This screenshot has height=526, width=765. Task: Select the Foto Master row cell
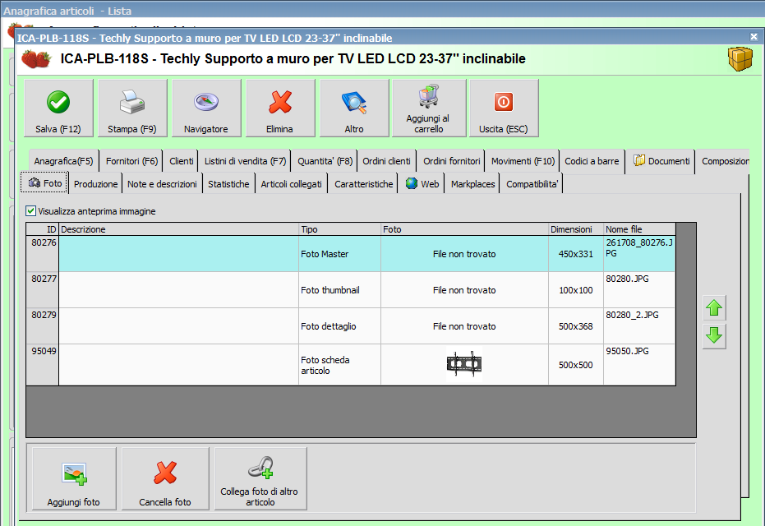[x=339, y=254]
